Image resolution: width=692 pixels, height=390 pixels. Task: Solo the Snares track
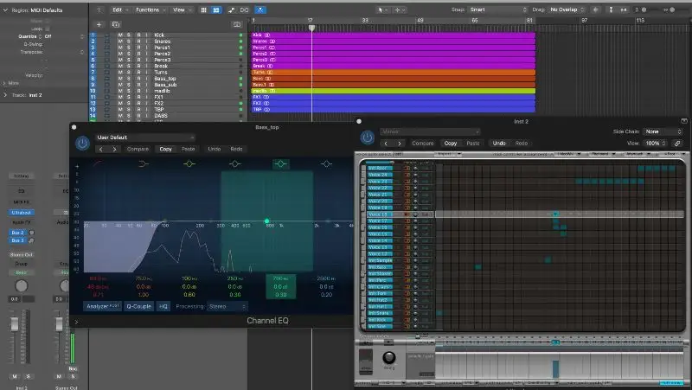tap(127, 41)
